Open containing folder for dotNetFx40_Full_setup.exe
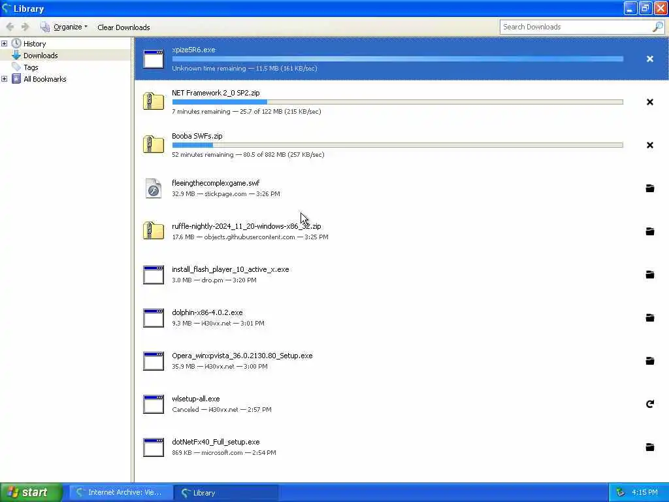Image resolution: width=669 pixels, height=502 pixels. pos(650,447)
